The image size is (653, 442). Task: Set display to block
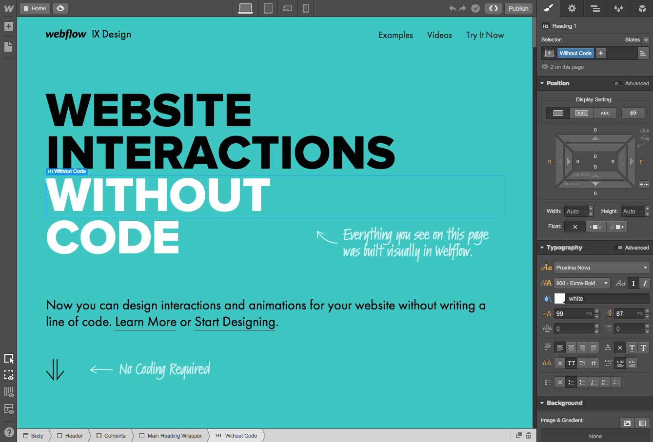558,113
